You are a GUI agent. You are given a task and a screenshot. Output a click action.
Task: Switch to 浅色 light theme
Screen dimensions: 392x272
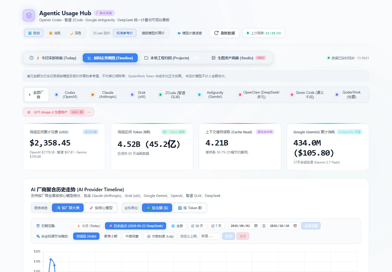(x=55, y=33)
